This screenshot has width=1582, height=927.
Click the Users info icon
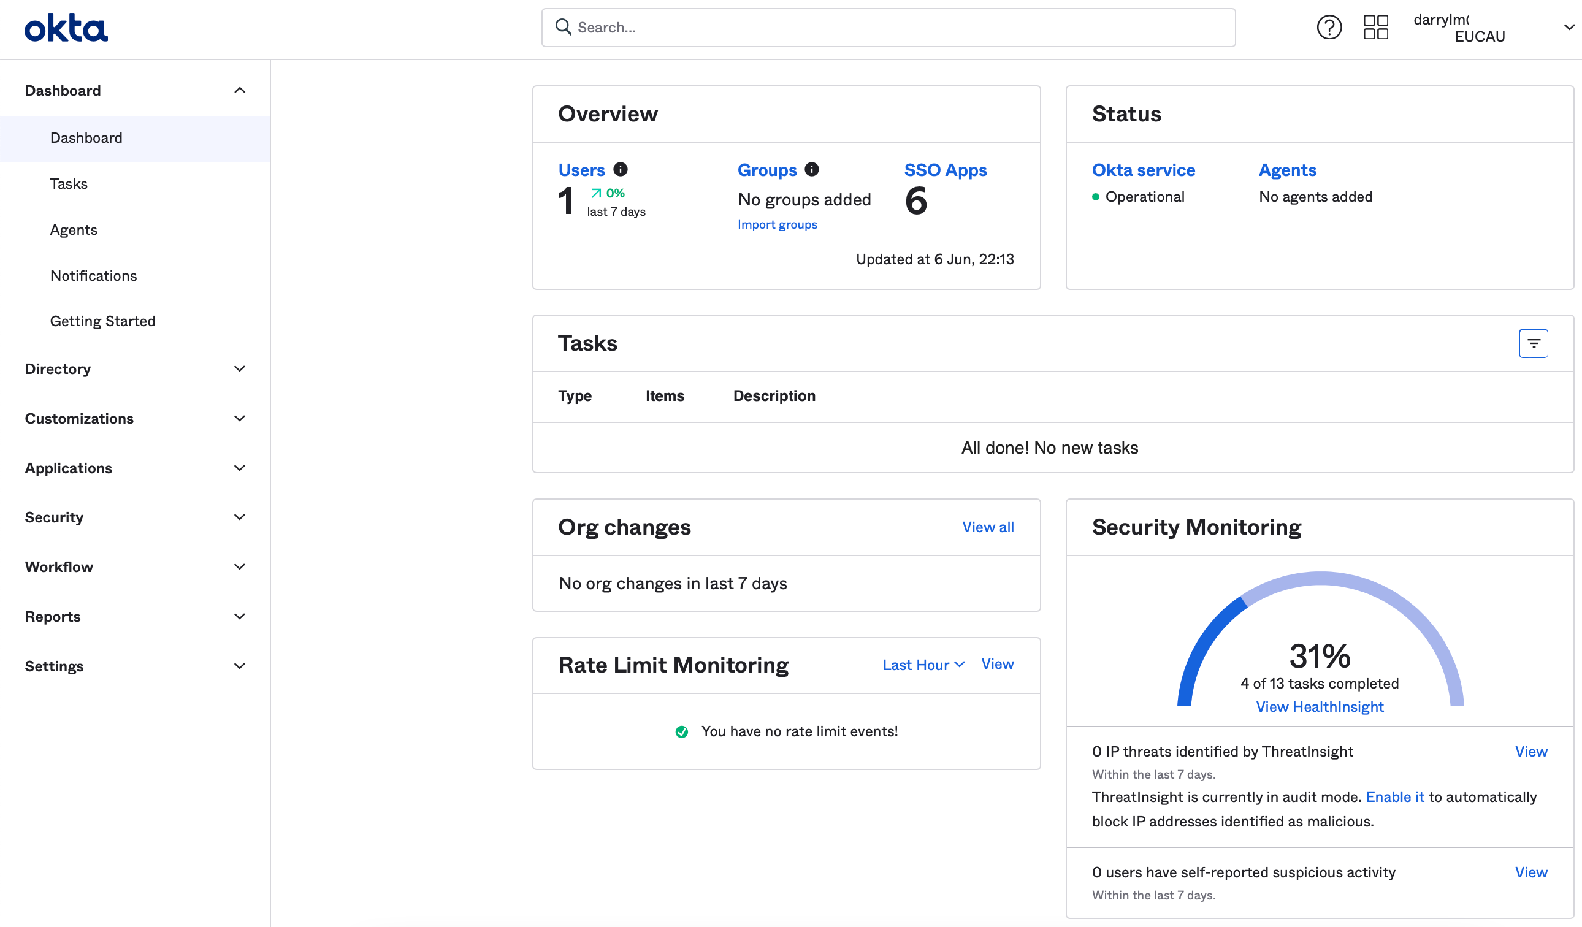point(621,169)
